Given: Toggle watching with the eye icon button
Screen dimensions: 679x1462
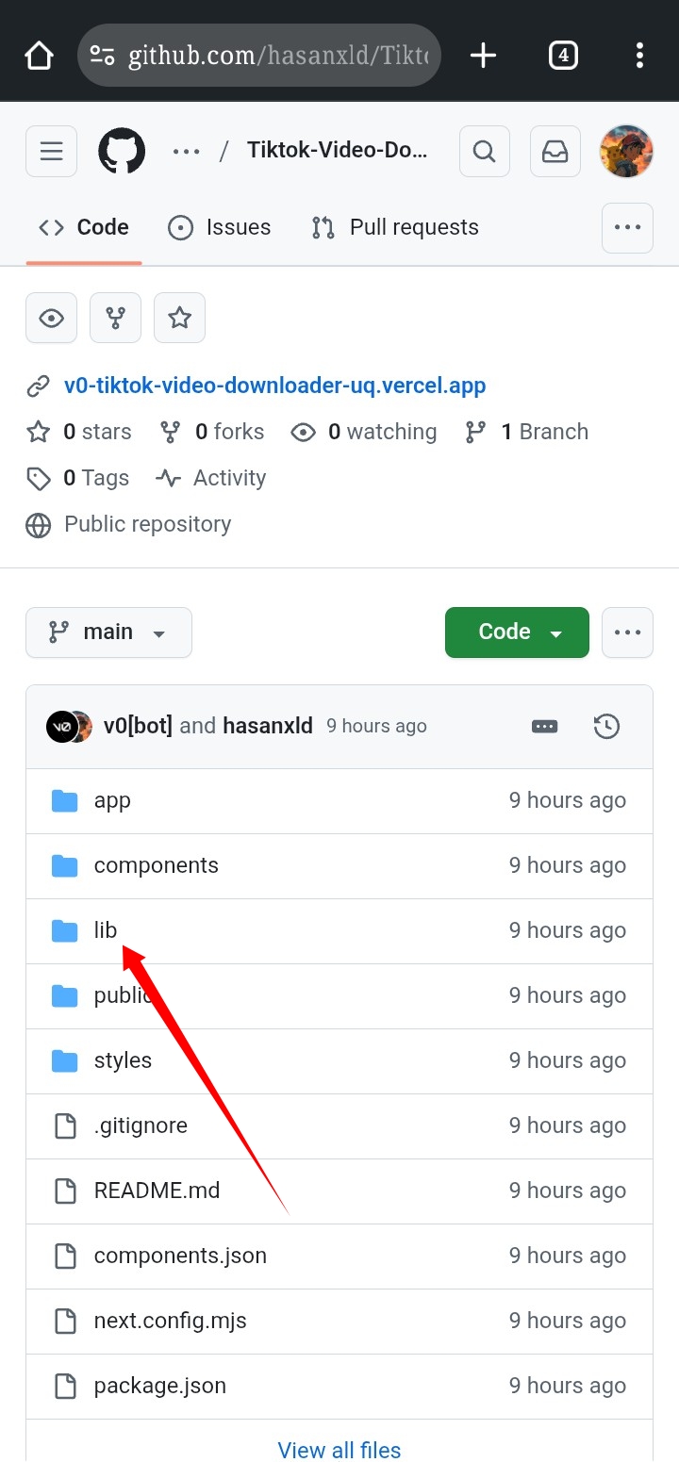Looking at the screenshot, I should coord(51,318).
